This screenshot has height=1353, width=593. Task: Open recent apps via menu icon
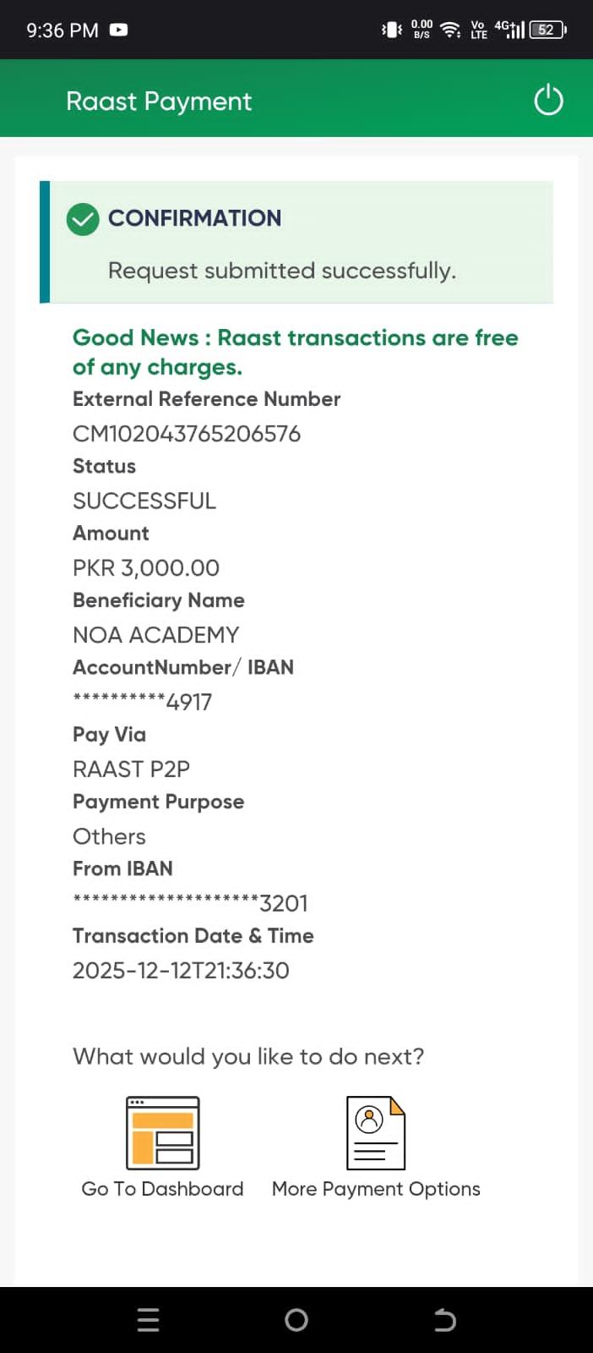(148, 1319)
